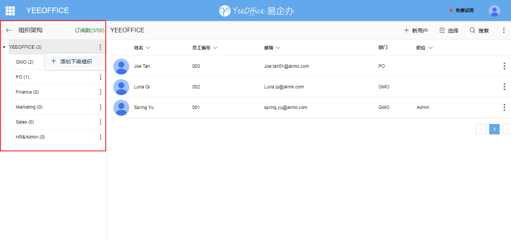Click Luna Qi's avatar picture

(x=122, y=87)
